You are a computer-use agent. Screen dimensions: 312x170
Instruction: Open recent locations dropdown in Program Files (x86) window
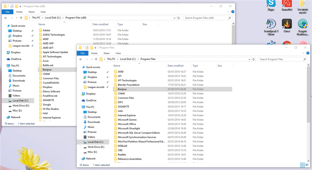17,18
